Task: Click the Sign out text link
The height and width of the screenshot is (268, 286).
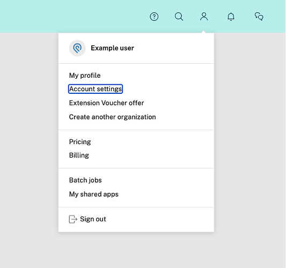Action: pyautogui.click(x=93, y=219)
